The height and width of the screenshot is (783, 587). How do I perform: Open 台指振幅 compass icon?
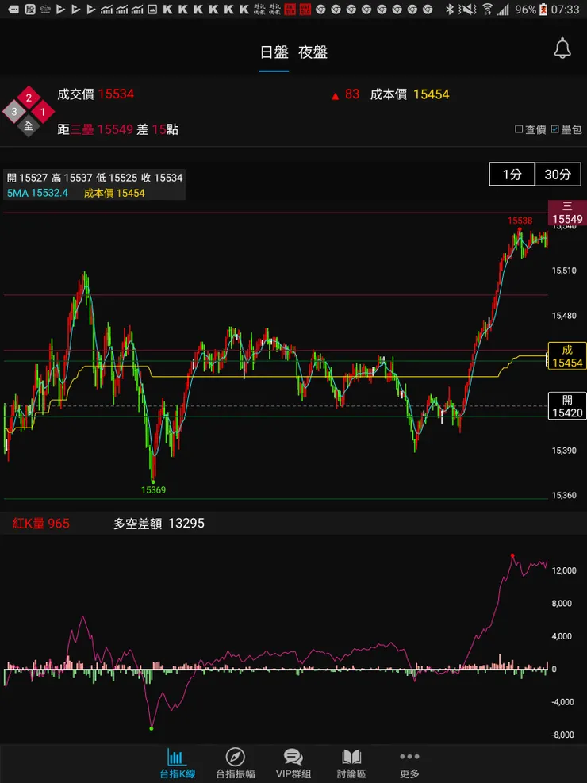coord(235,763)
